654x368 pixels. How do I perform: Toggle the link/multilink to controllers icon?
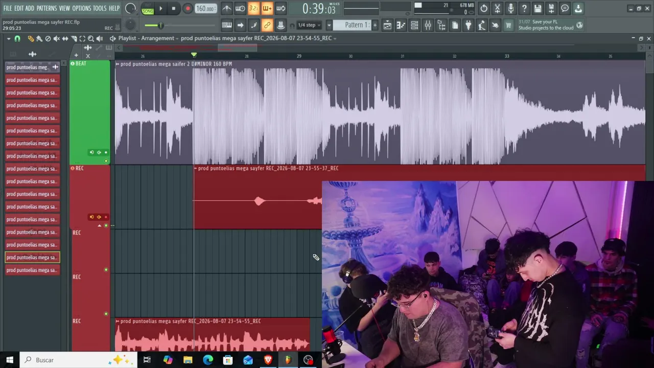[x=267, y=25]
